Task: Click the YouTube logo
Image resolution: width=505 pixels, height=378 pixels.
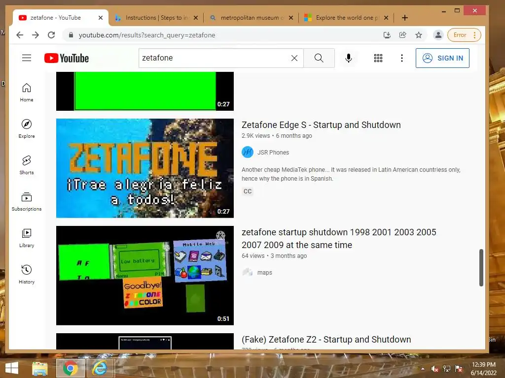Action: (x=67, y=58)
